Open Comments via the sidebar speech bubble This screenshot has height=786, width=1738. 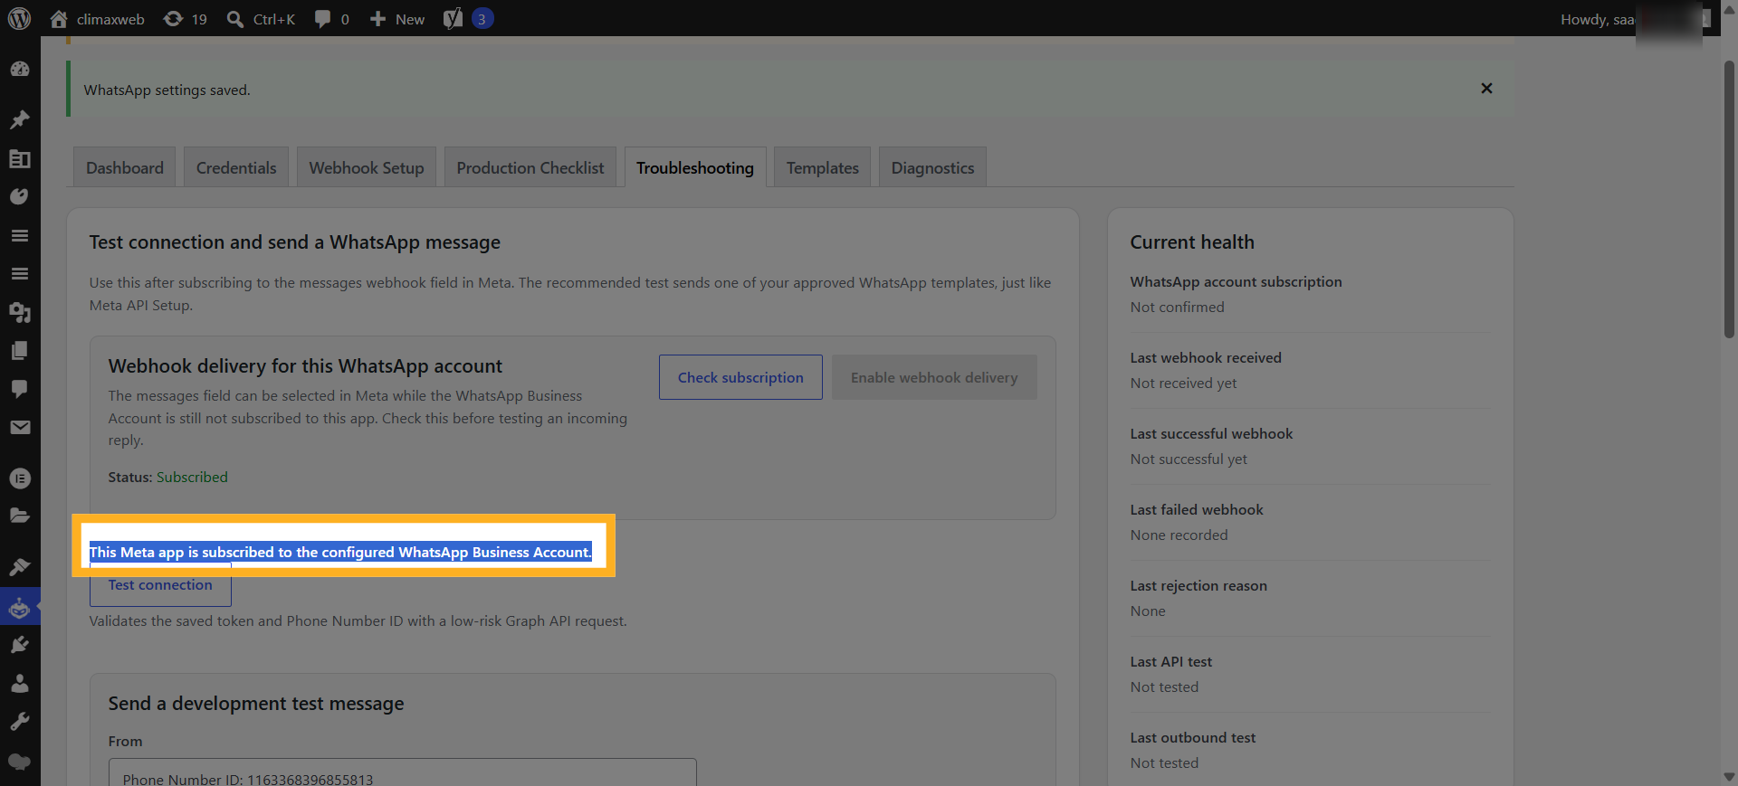(19, 389)
